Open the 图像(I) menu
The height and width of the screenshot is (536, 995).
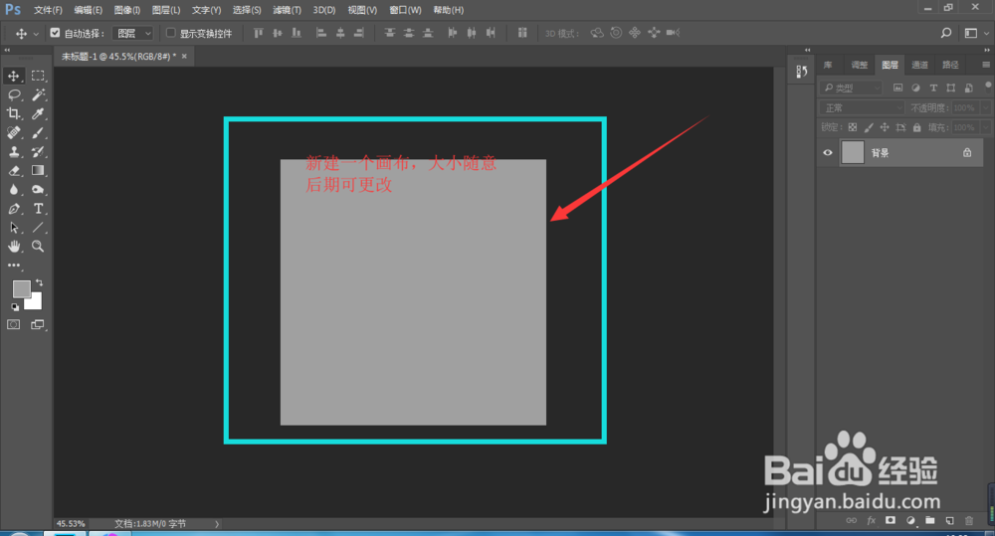[127, 10]
